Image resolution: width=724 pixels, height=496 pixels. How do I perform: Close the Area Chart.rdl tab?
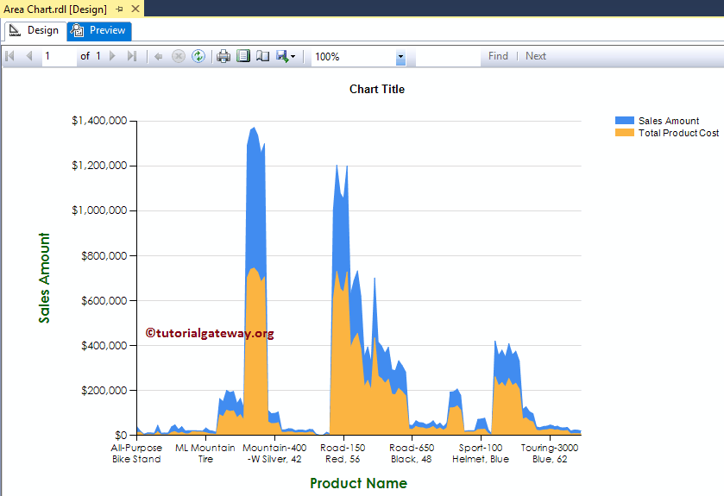[135, 9]
